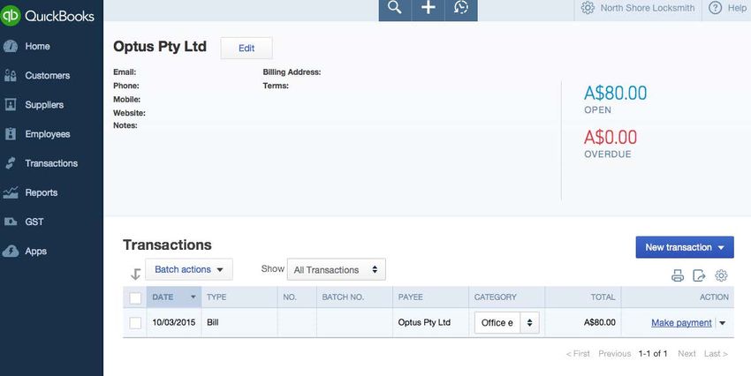
Task: Open the All Transactions filter dropdown
Action: 337,270
